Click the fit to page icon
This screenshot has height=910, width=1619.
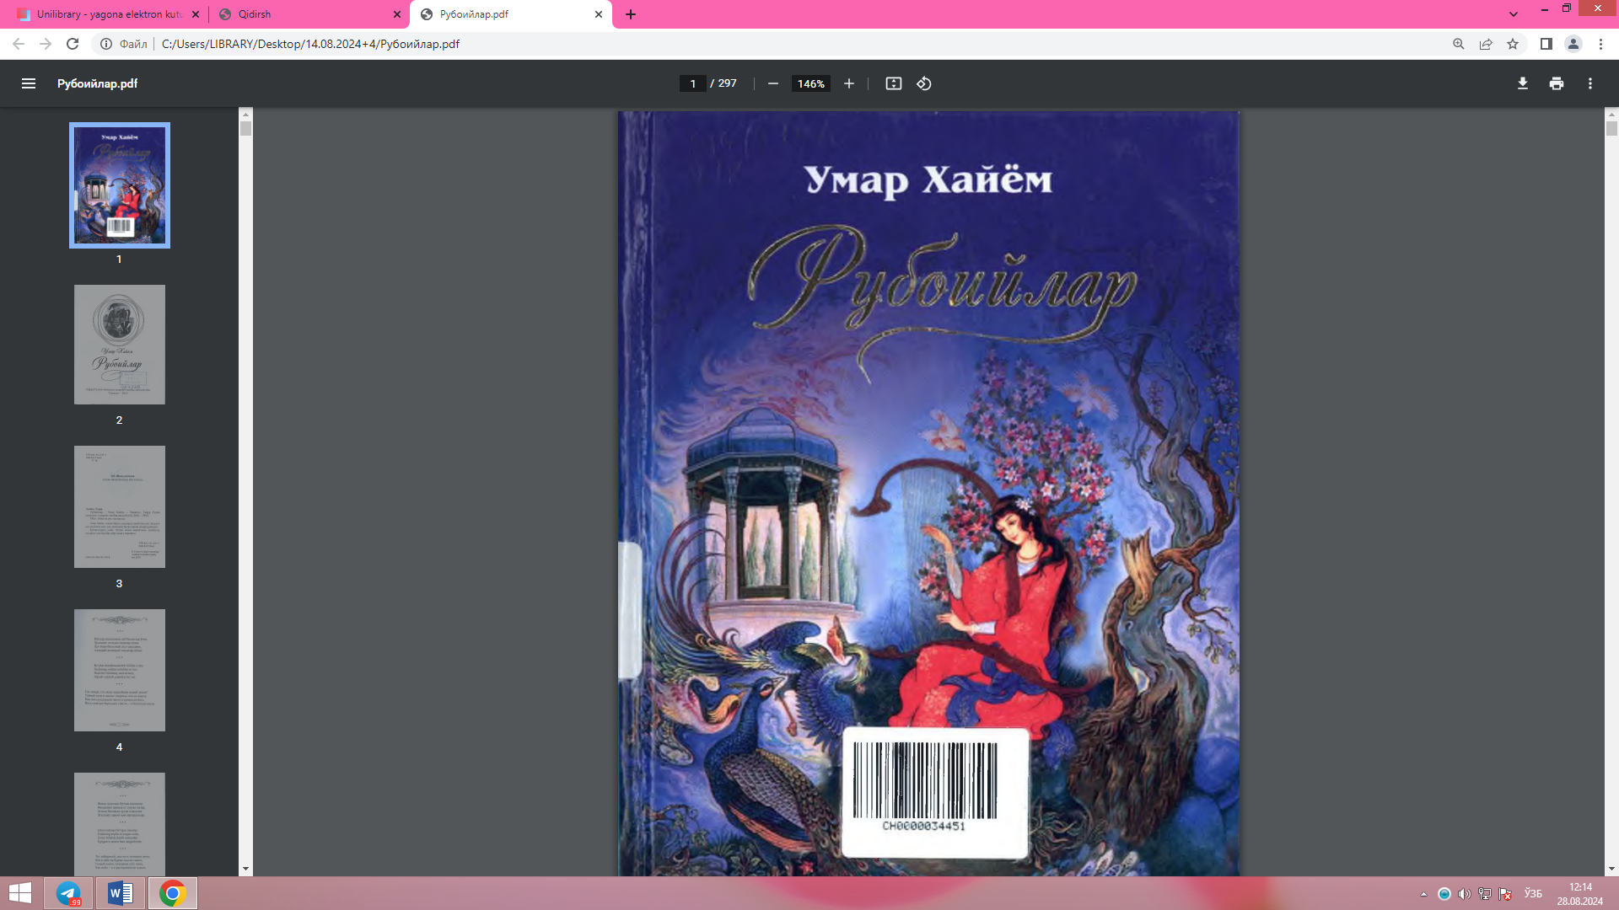click(x=894, y=83)
